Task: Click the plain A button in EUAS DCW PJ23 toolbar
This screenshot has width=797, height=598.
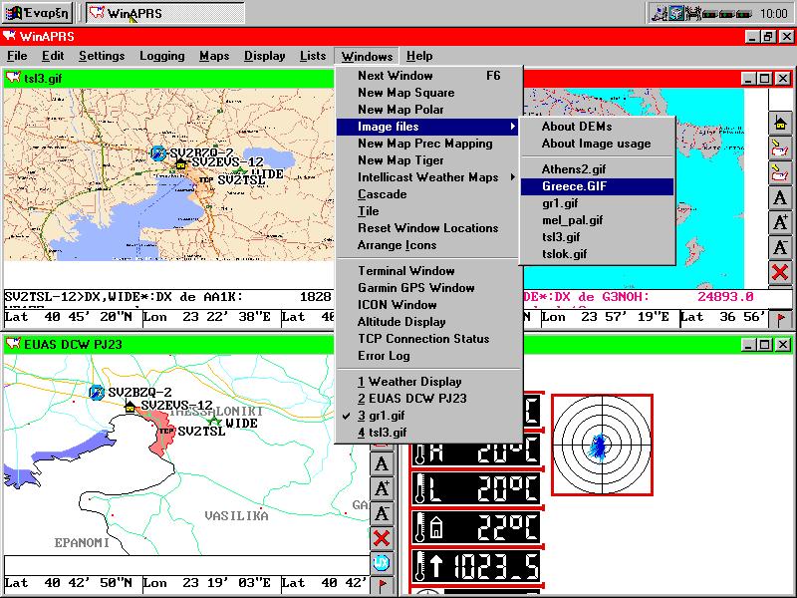Action: [x=382, y=463]
